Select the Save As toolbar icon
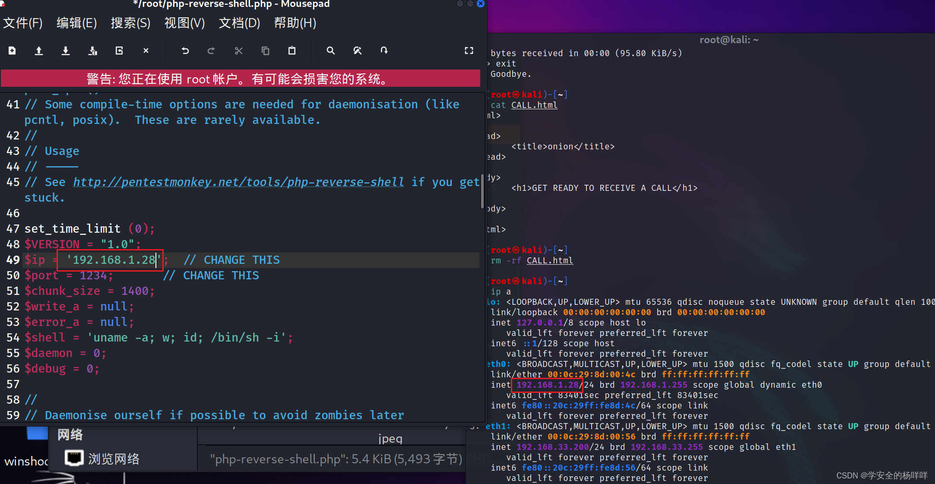935x484 pixels. (x=92, y=51)
